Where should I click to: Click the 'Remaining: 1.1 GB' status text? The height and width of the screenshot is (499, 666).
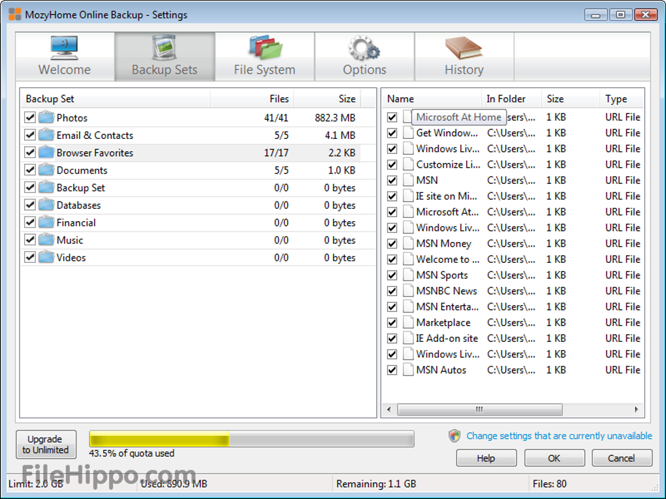pos(376,484)
